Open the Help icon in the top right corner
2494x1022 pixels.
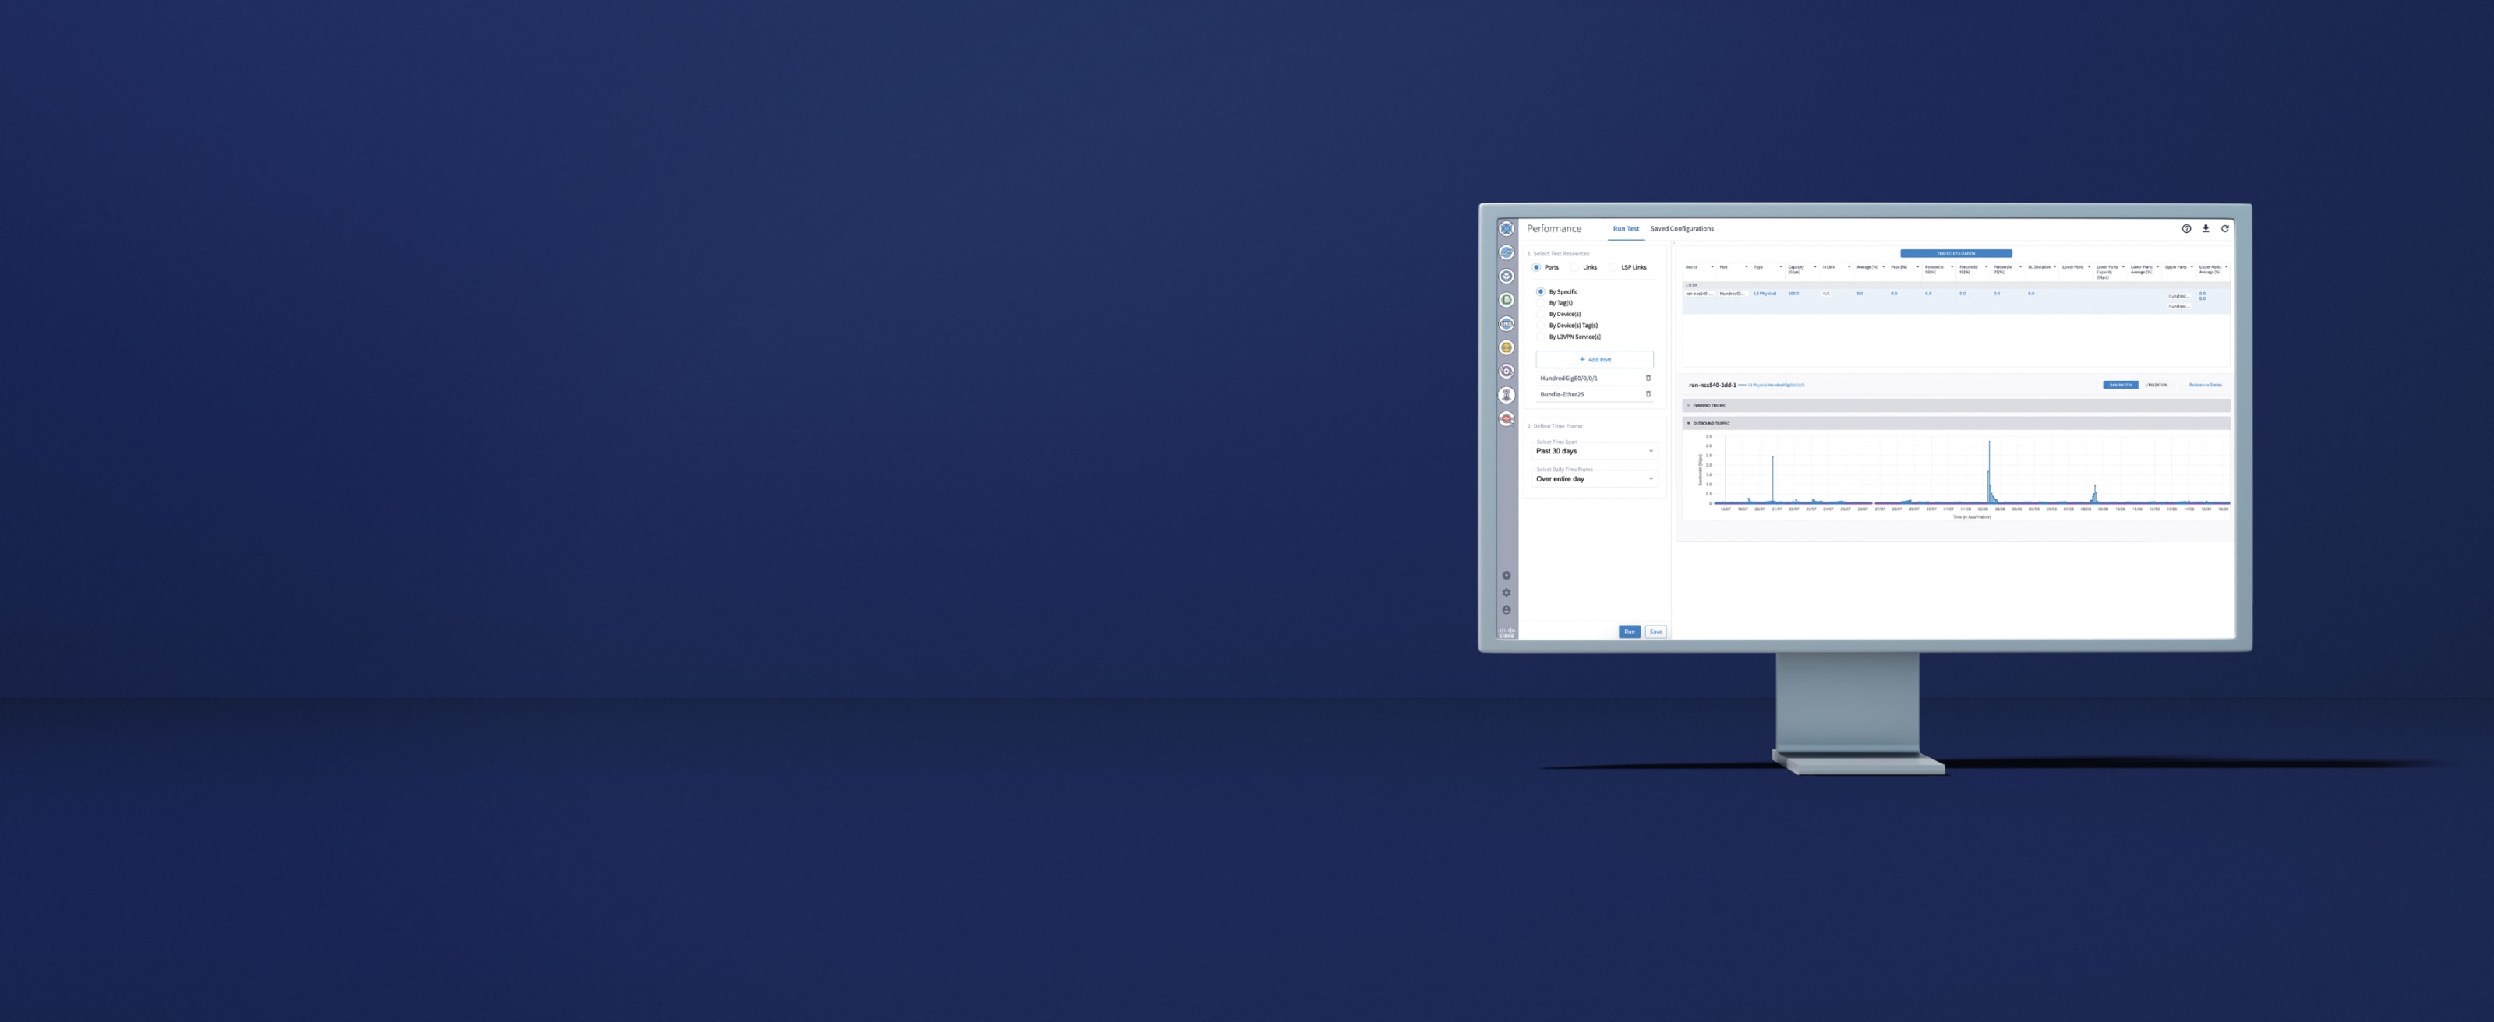point(2188,229)
